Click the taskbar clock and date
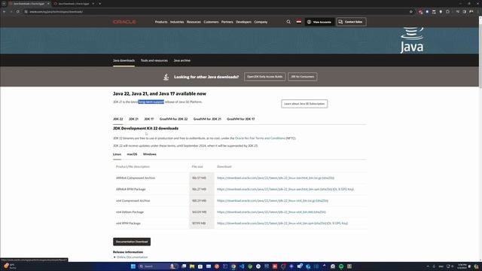The image size is (482, 271). [462, 266]
